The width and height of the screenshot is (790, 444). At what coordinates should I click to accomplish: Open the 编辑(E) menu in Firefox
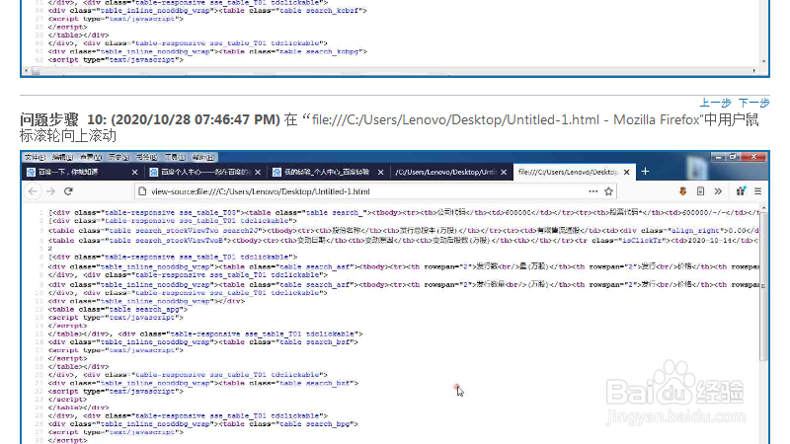coord(63,157)
